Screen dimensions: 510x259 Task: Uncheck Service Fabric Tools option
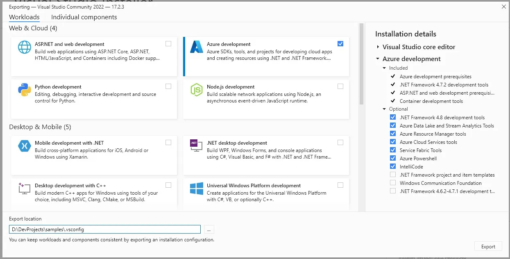393,150
